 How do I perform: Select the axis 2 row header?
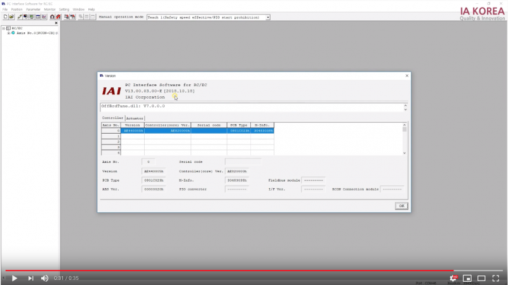click(110, 142)
